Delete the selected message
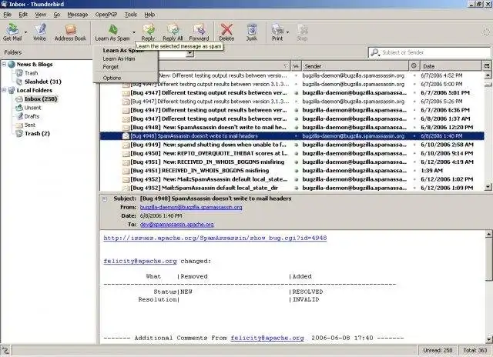 click(226, 32)
